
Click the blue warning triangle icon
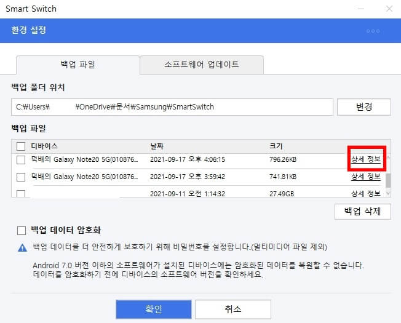click(x=23, y=247)
